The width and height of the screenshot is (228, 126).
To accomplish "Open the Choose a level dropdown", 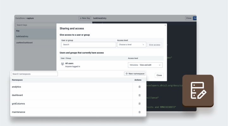I will point(132,45).
